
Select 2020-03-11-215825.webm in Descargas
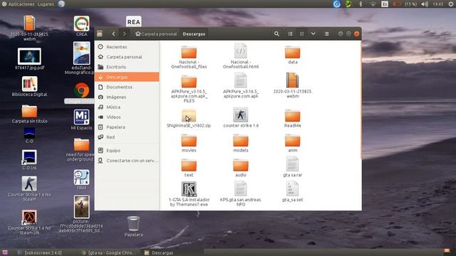coord(293,85)
